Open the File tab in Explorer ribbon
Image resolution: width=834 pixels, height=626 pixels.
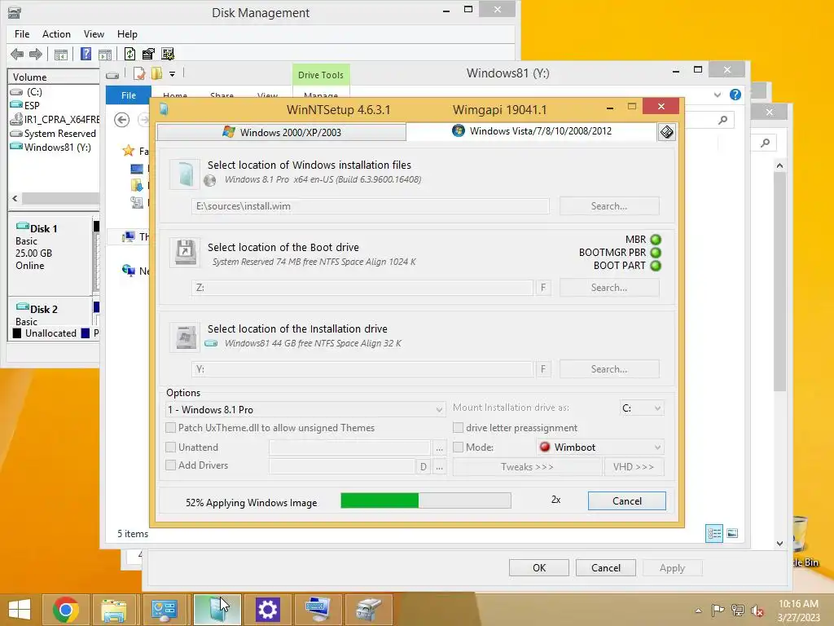pyautogui.click(x=128, y=95)
